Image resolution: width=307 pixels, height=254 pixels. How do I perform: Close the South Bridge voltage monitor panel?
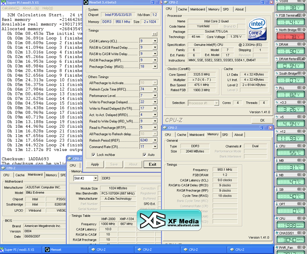(x=304, y=73)
